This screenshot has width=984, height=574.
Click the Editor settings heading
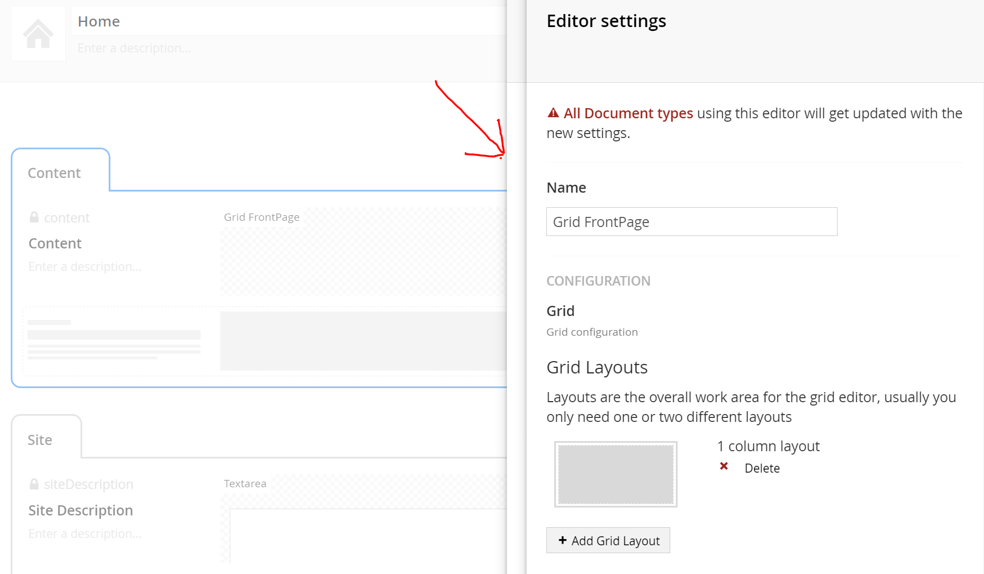coord(606,21)
